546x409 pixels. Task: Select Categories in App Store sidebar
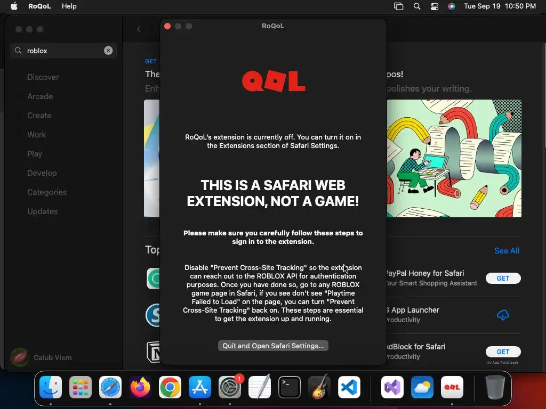click(x=47, y=192)
